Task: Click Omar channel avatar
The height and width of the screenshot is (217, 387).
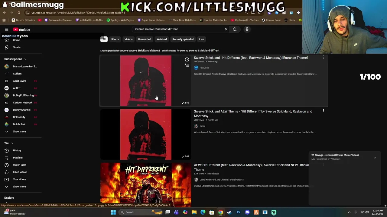Action: [196, 126]
